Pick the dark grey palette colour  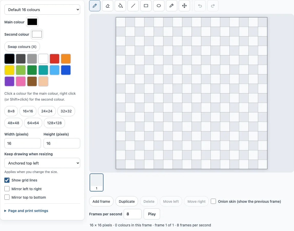coord(21,59)
